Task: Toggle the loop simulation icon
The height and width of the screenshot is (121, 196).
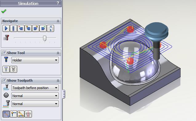Action: tap(50, 29)
